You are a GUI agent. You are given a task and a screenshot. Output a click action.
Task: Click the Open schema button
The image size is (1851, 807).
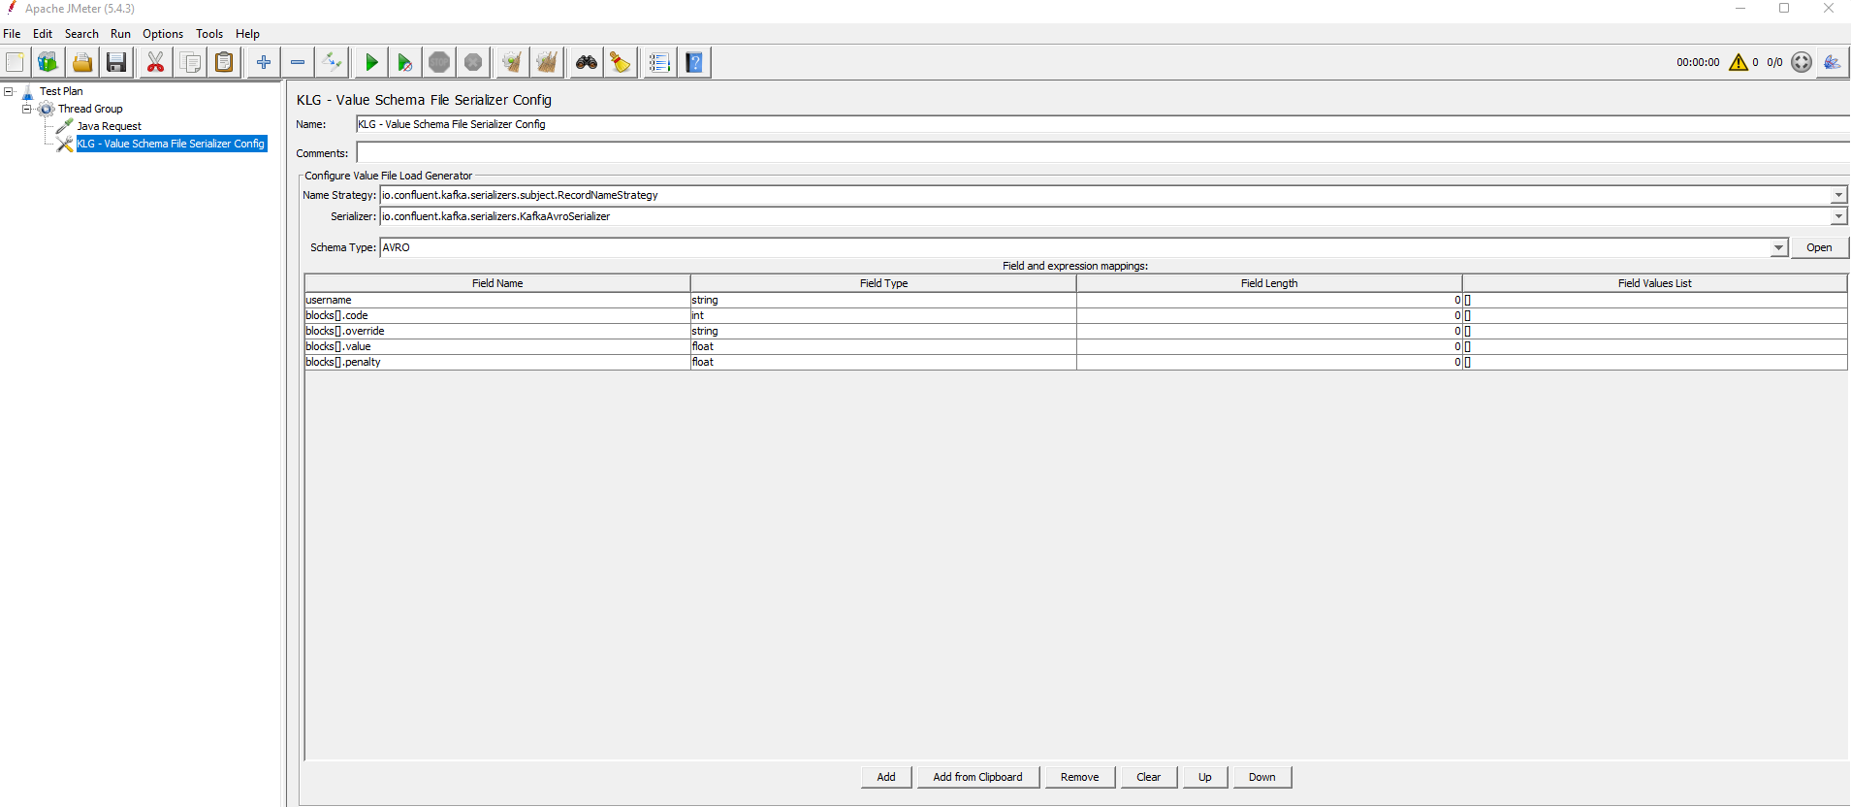tap(1819, 247)
